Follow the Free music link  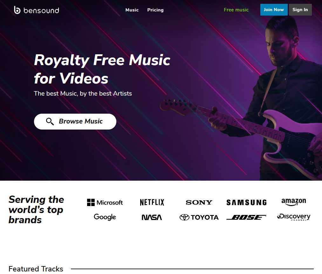(236, 10)
